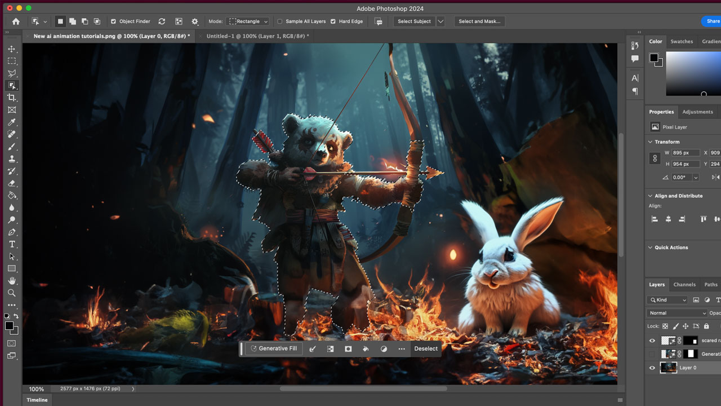Toggle lock transparent pixels
Viewport: 721px width, 406px height.
[665, 326]
